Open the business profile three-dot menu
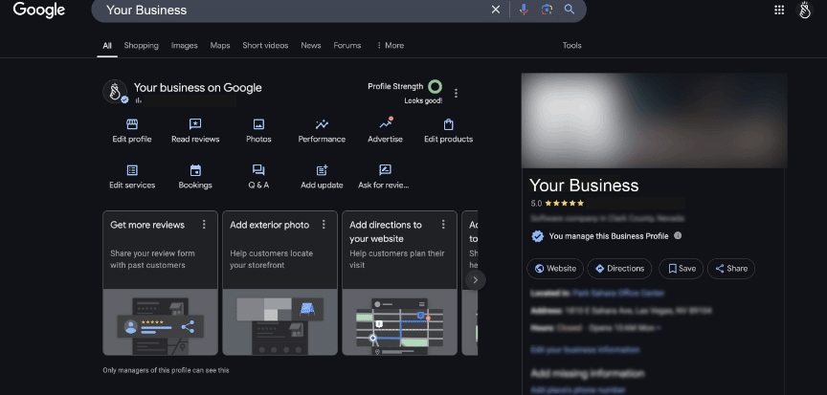The image size is (827, 395). click(457, 93)
